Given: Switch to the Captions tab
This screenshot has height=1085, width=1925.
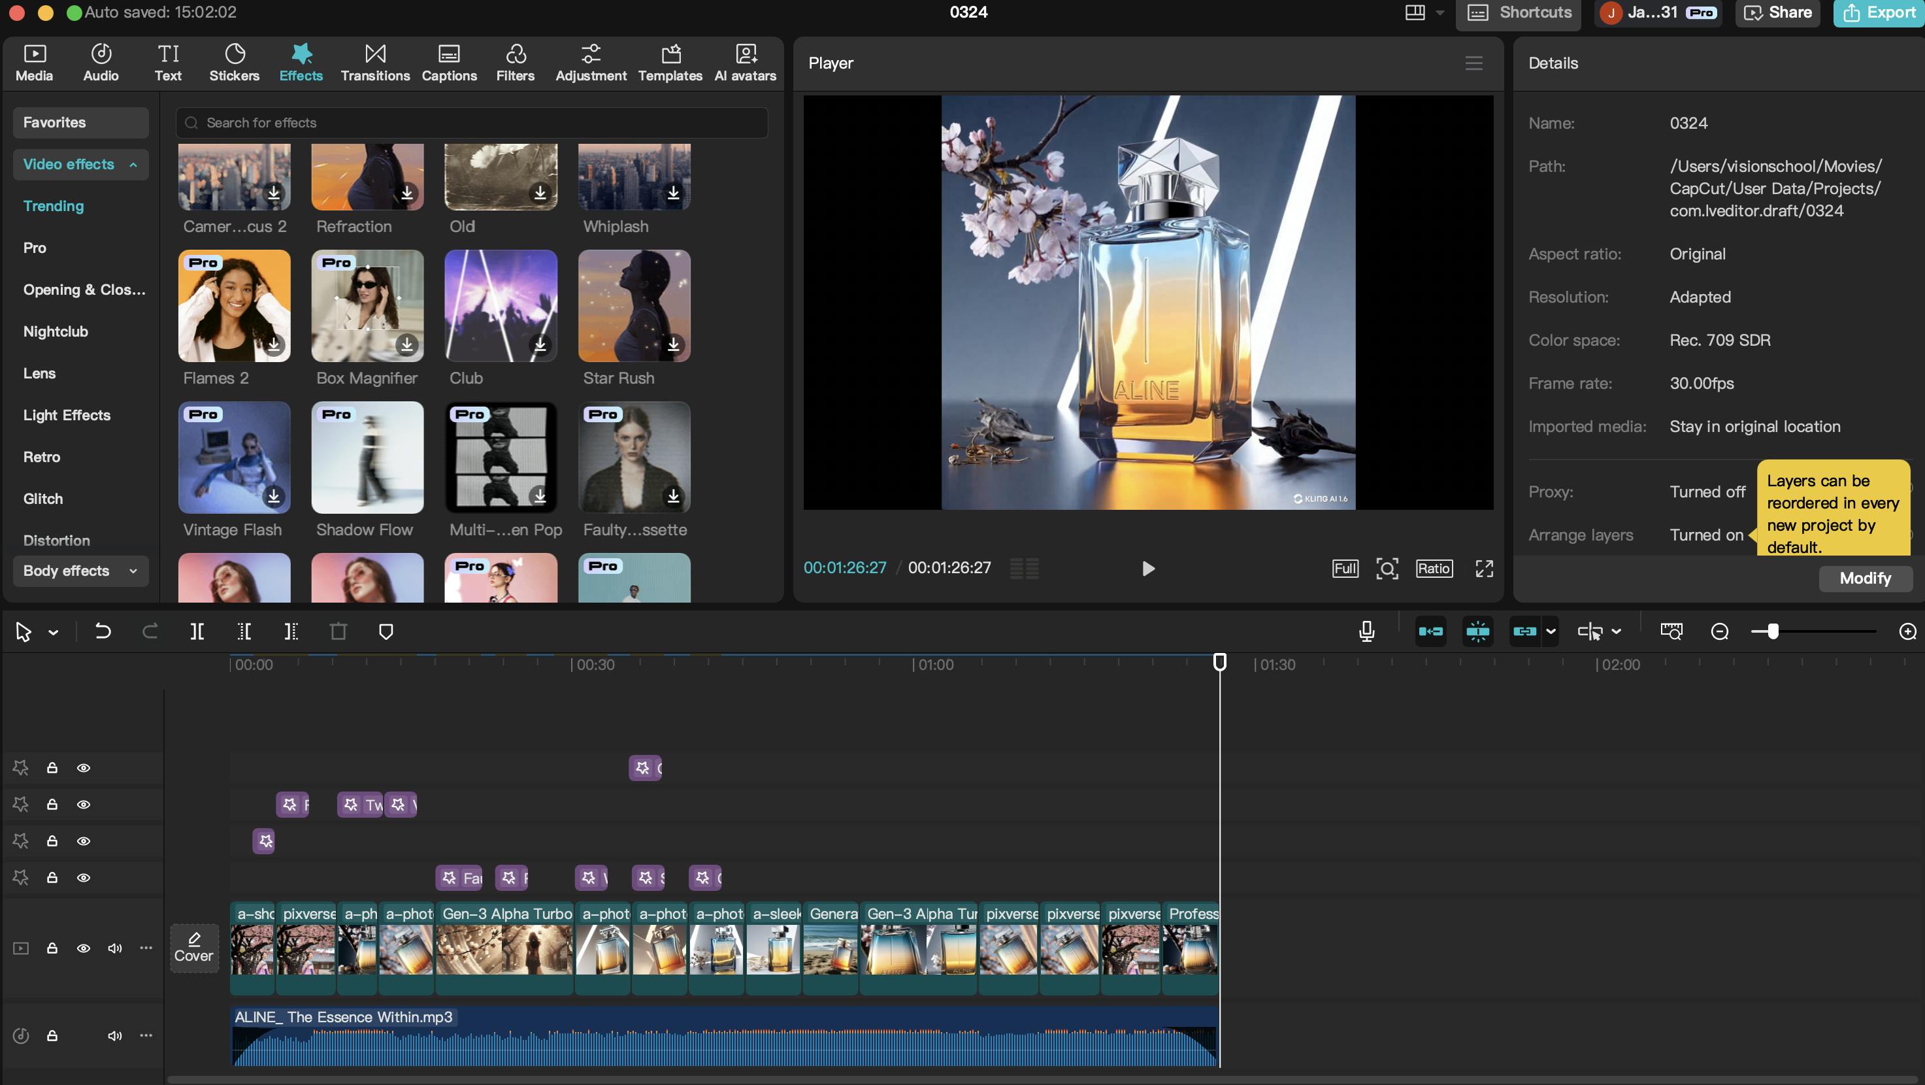Looking at the screenshot, I should coord(449,63).
